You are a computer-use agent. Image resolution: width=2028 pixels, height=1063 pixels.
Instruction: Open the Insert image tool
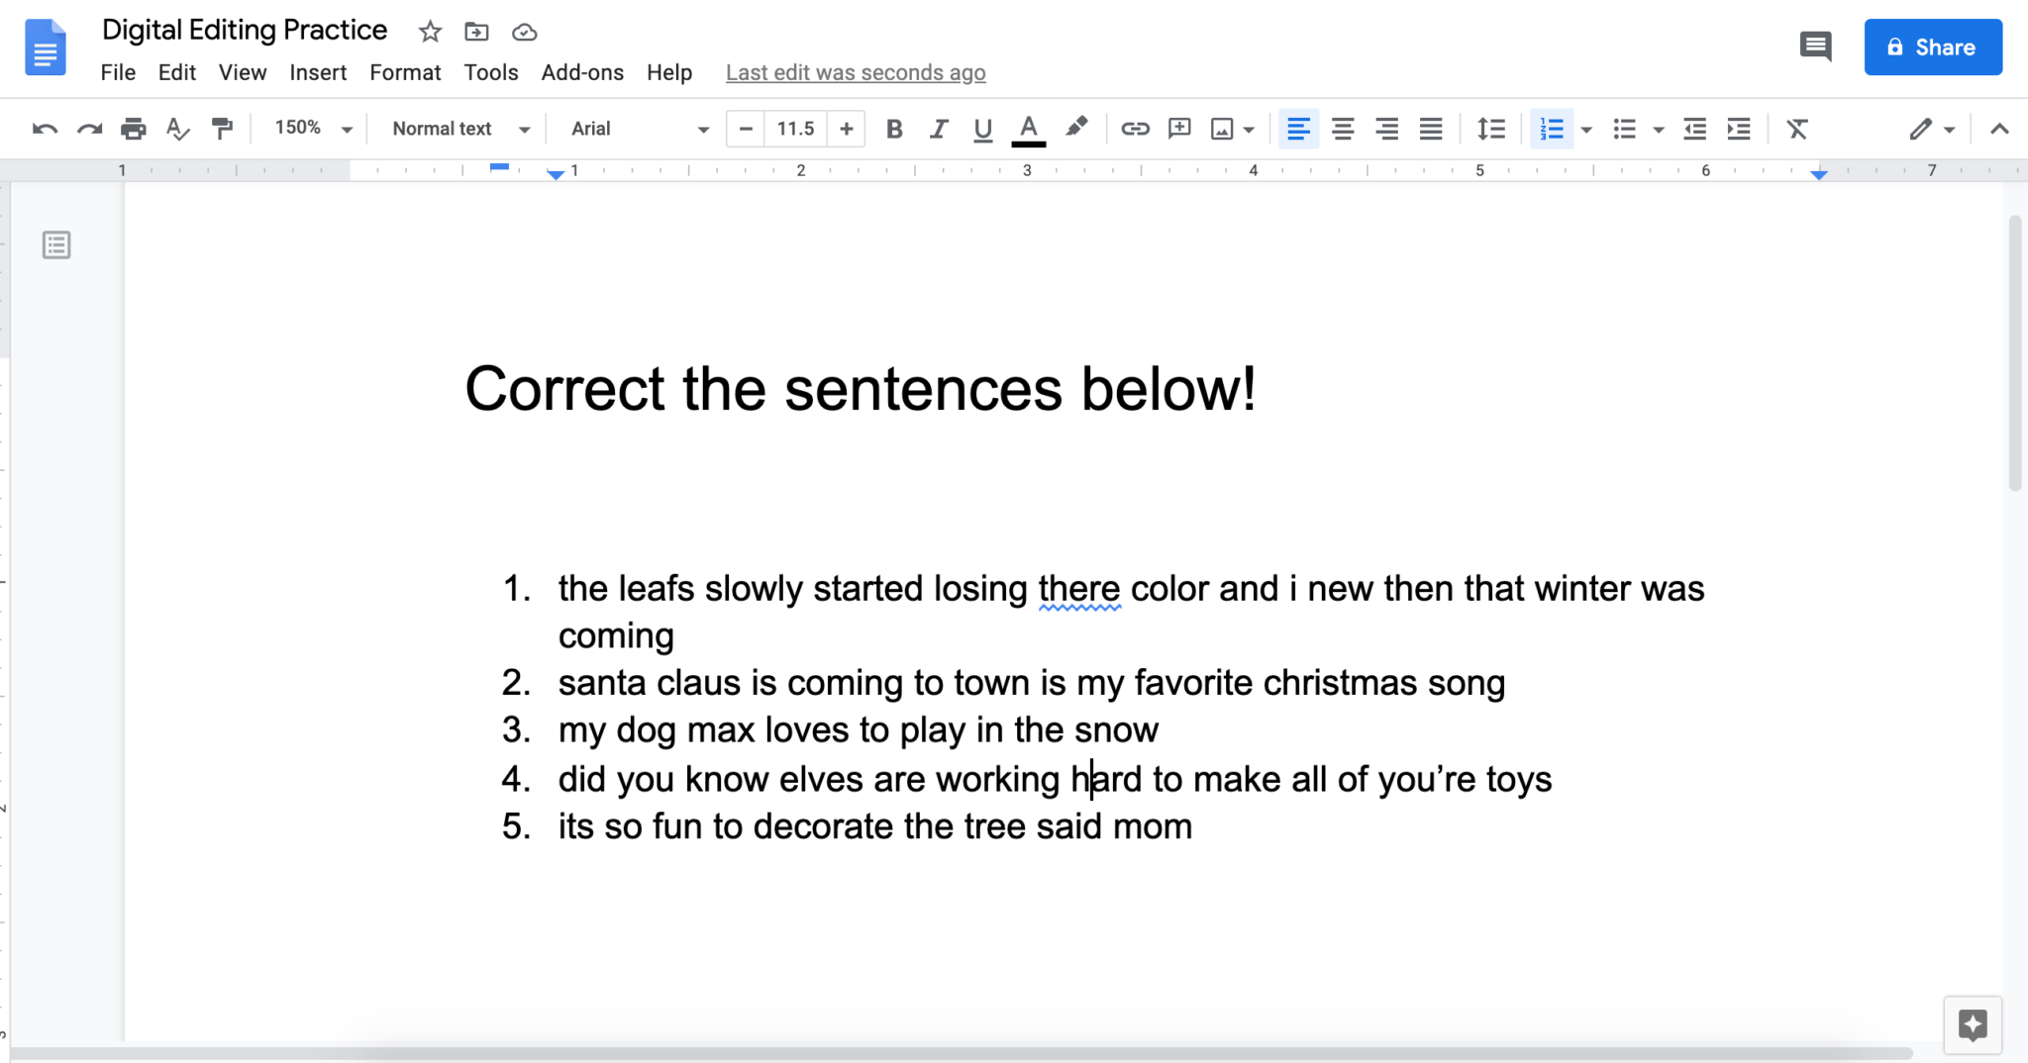click(x=1224, y=128)
